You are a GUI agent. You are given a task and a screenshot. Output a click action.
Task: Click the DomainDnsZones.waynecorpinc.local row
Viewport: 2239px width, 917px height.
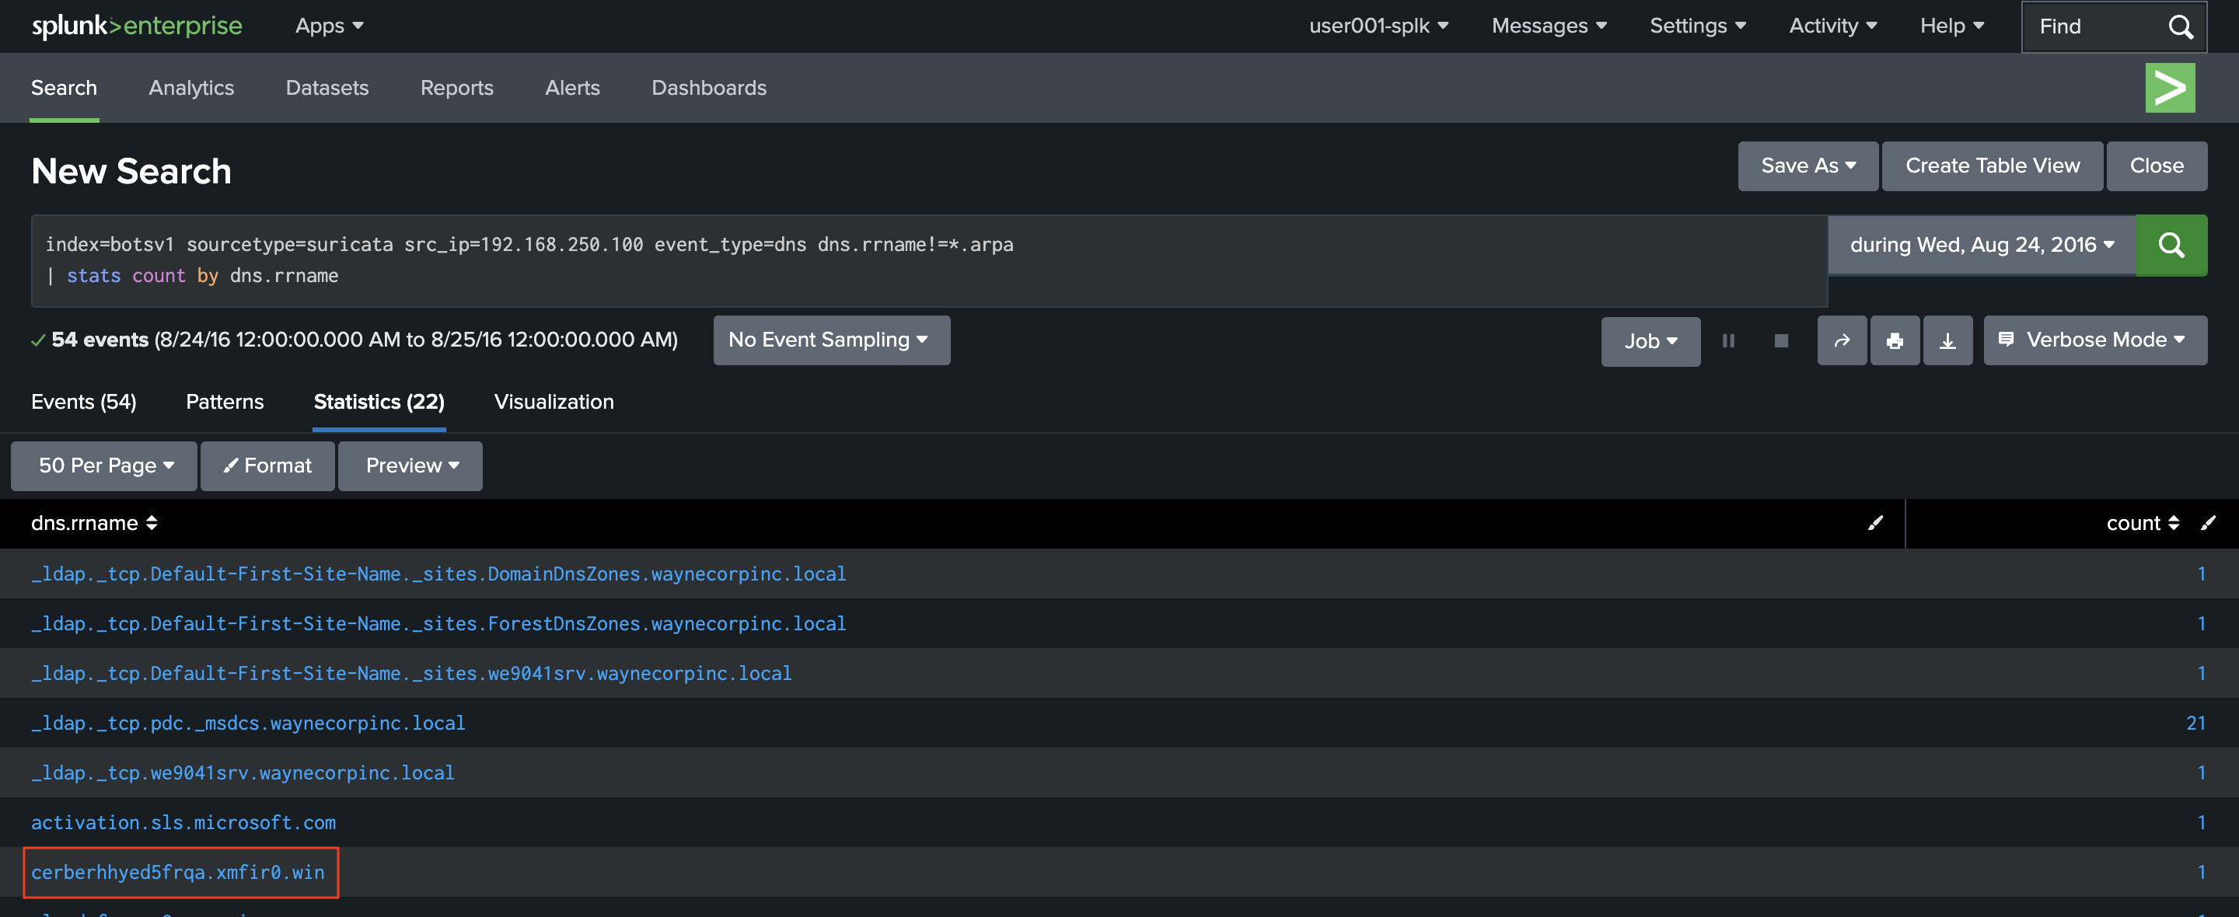point(438,574)
